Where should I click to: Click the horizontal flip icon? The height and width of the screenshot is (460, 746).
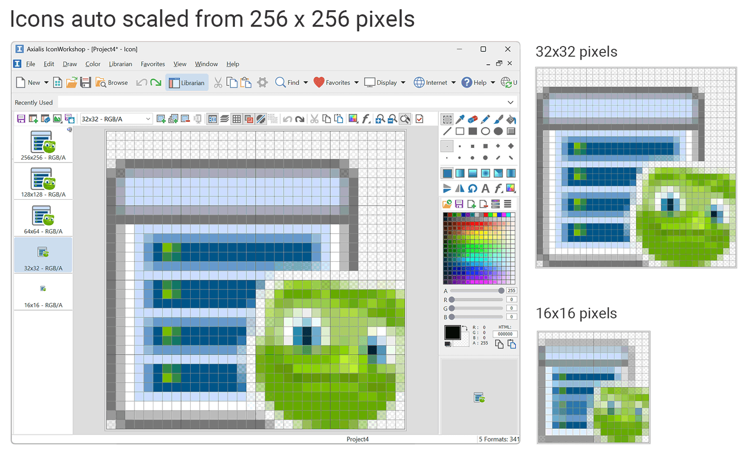point(460,188)
